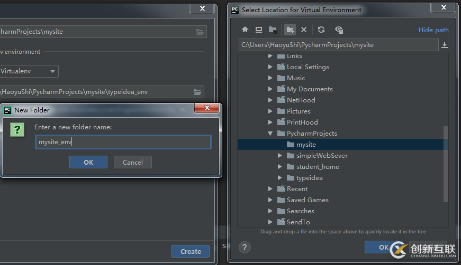Open help via question mark button
Image resolution: width=461 pixels, height=265 pixels.
click(245, 248)
